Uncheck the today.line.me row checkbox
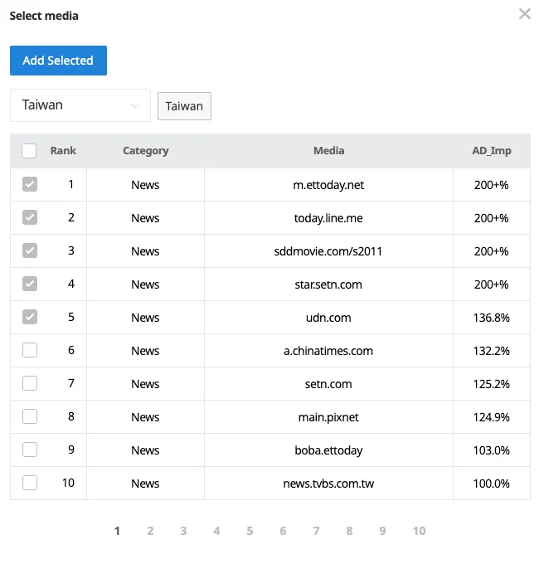This screenshot has width=539, height=564. [x=30, y=217]
